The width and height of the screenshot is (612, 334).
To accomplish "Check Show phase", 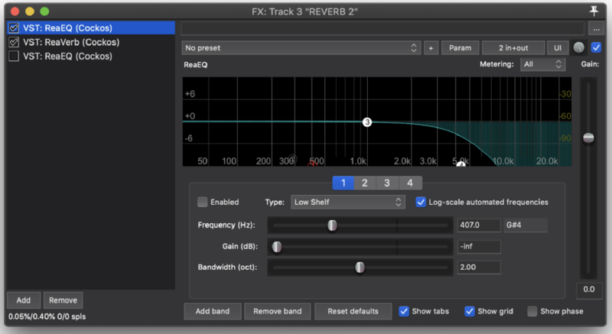I will pyautogui.click(x=532, y=311).
